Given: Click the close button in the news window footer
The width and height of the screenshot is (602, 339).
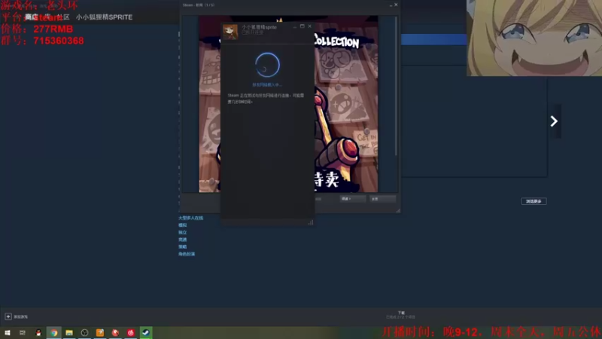Looking at the screenshot, I should 382,199.
